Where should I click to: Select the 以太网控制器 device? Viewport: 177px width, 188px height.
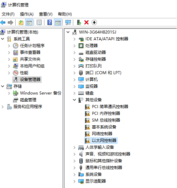[x=104, y=141]
